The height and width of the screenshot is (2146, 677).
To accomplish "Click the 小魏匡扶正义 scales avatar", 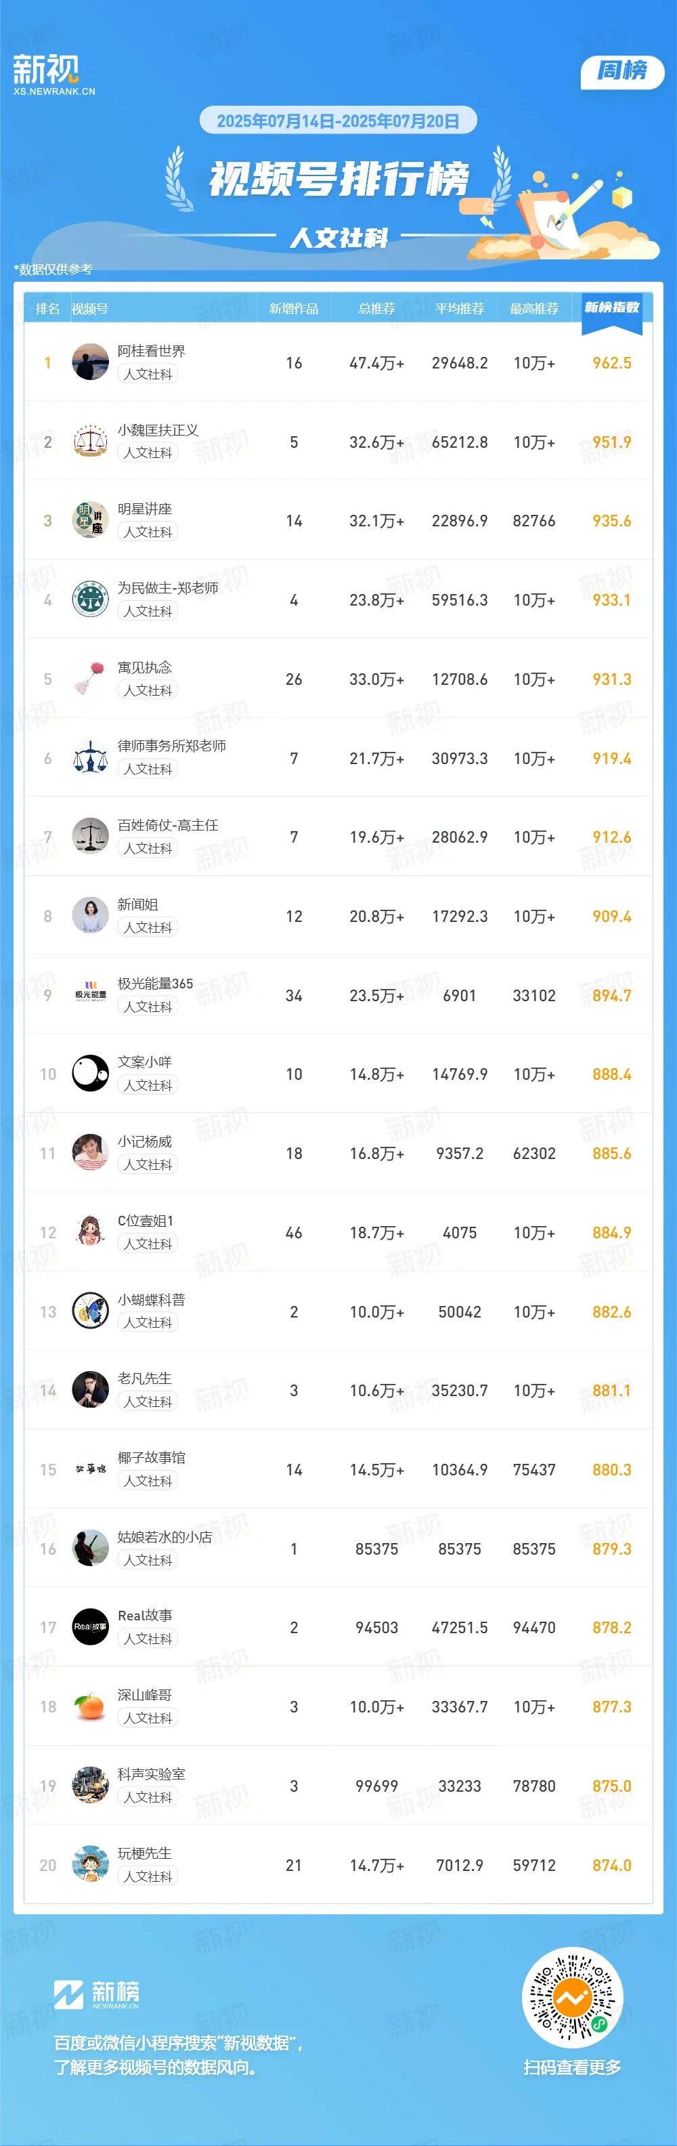I will (90, 442).
